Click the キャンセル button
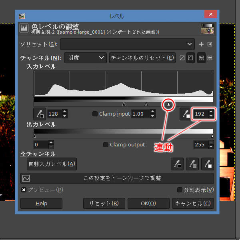Viewport: 240px width, 240px height. [193, 204]
